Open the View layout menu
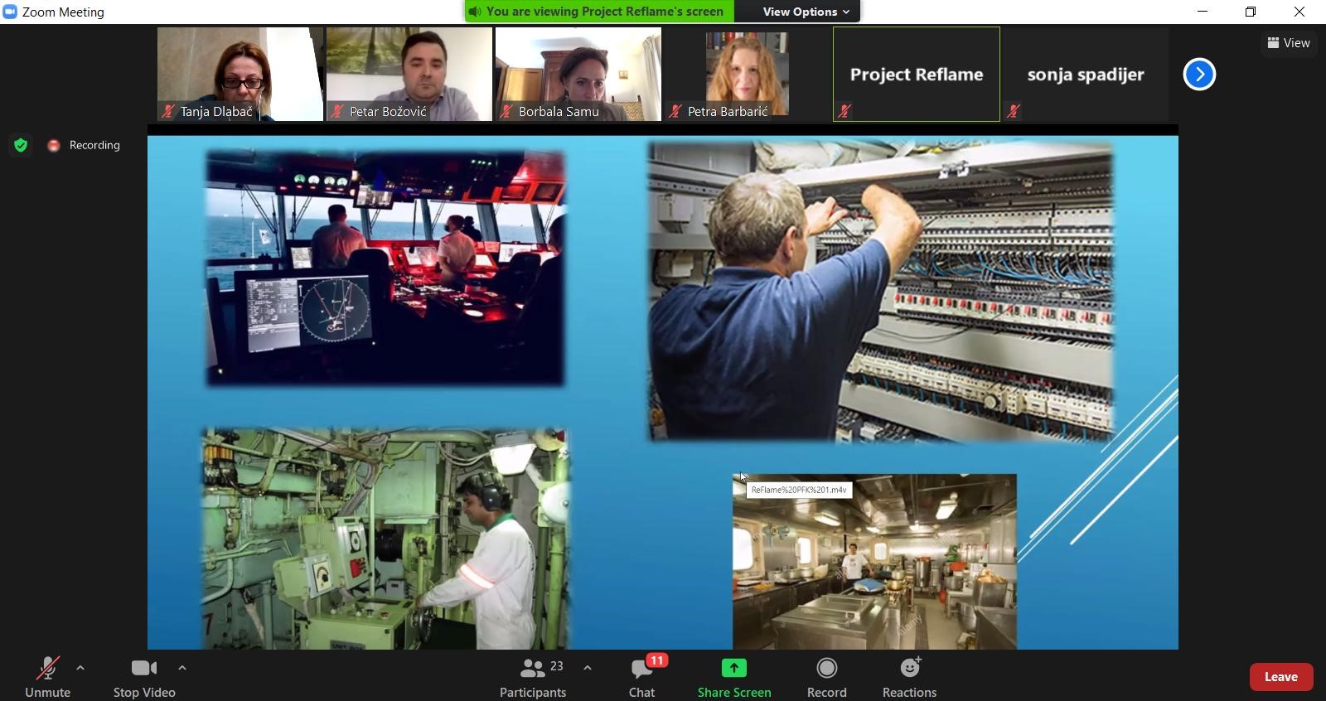The width and height of the screenshot is (1326, 701). tap(1289, 43)
